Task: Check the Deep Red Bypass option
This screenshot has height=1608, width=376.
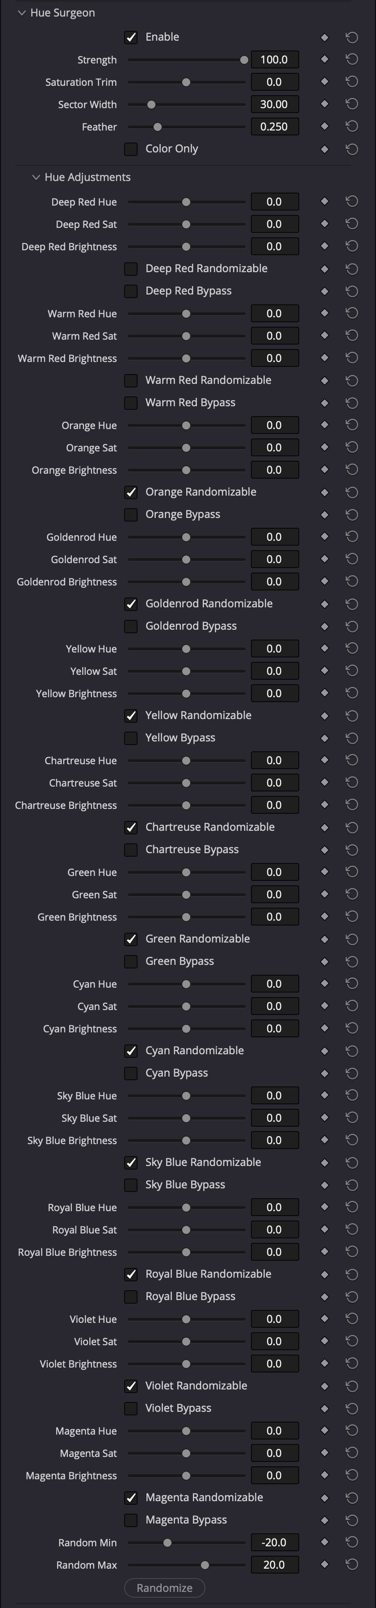Action: tap(131, 290)
